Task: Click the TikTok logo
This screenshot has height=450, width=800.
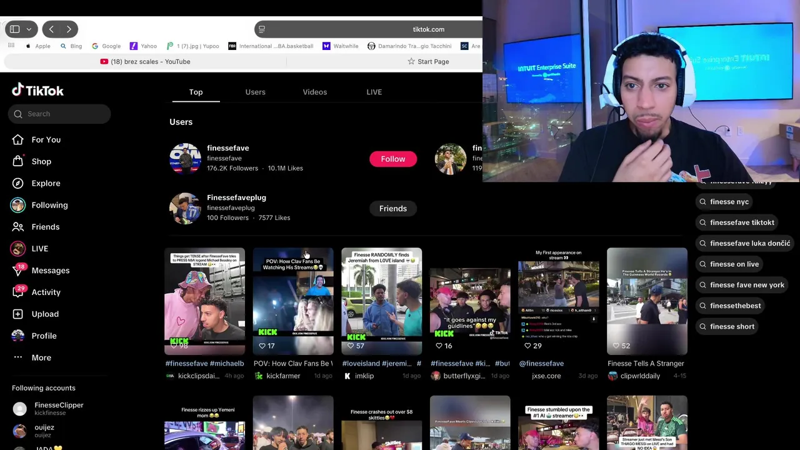Action: [37, 91]
